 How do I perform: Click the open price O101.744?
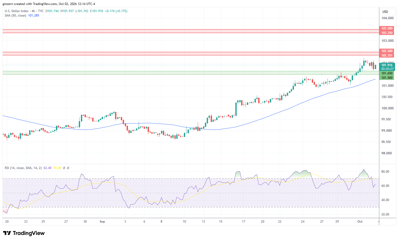click(52, 11)
